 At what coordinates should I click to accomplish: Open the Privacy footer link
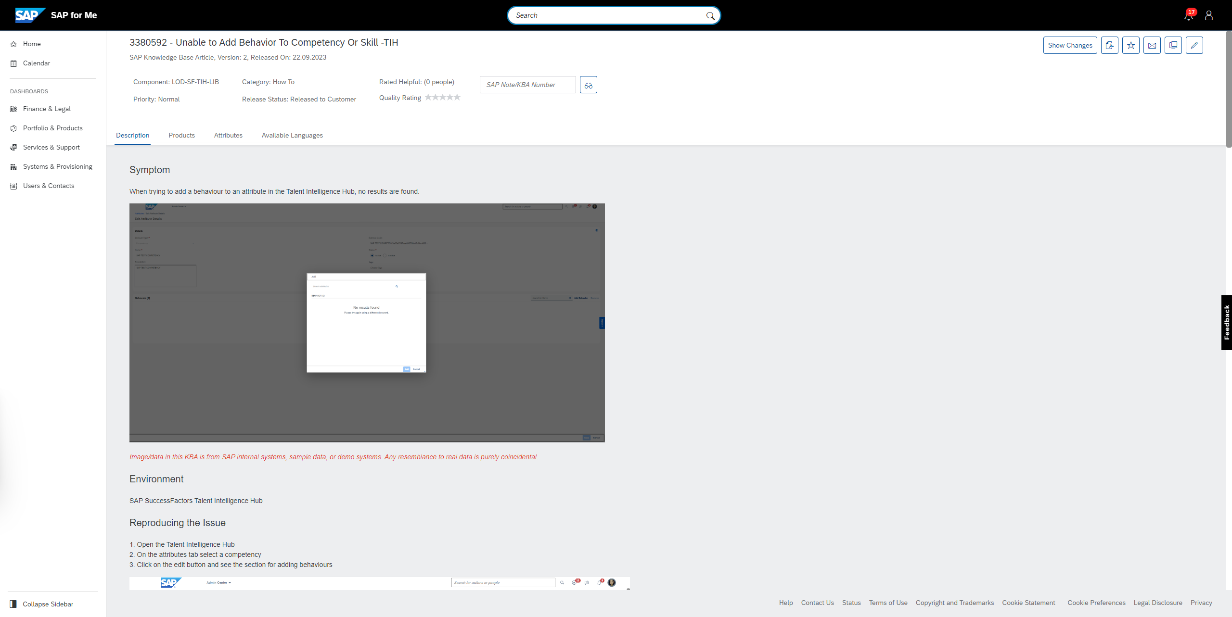[1201, 603]
